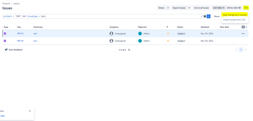This screenshot has height=121, width=253.
Task: Sort by the P priority column header
Action: [168, 27]
